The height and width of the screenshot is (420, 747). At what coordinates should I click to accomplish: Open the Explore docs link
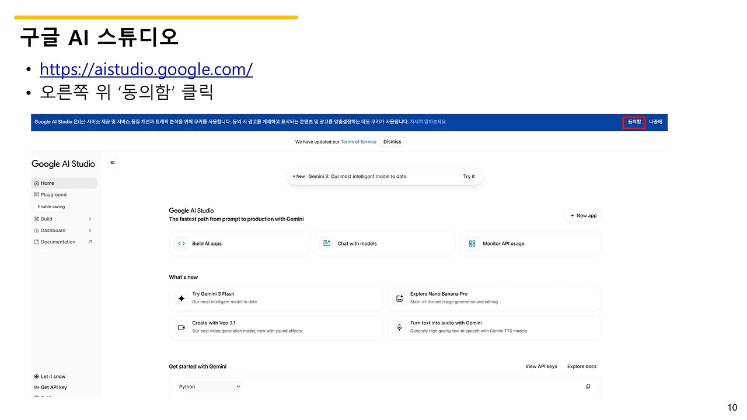point(582,366)
